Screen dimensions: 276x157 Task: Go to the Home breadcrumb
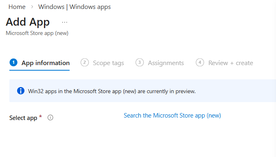point(17,7)
